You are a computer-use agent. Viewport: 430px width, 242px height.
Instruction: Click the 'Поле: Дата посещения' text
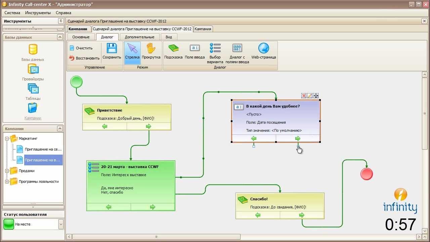[x=266, y=122]
